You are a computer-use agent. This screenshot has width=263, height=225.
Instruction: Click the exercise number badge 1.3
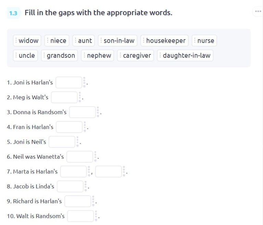(13, 13)
